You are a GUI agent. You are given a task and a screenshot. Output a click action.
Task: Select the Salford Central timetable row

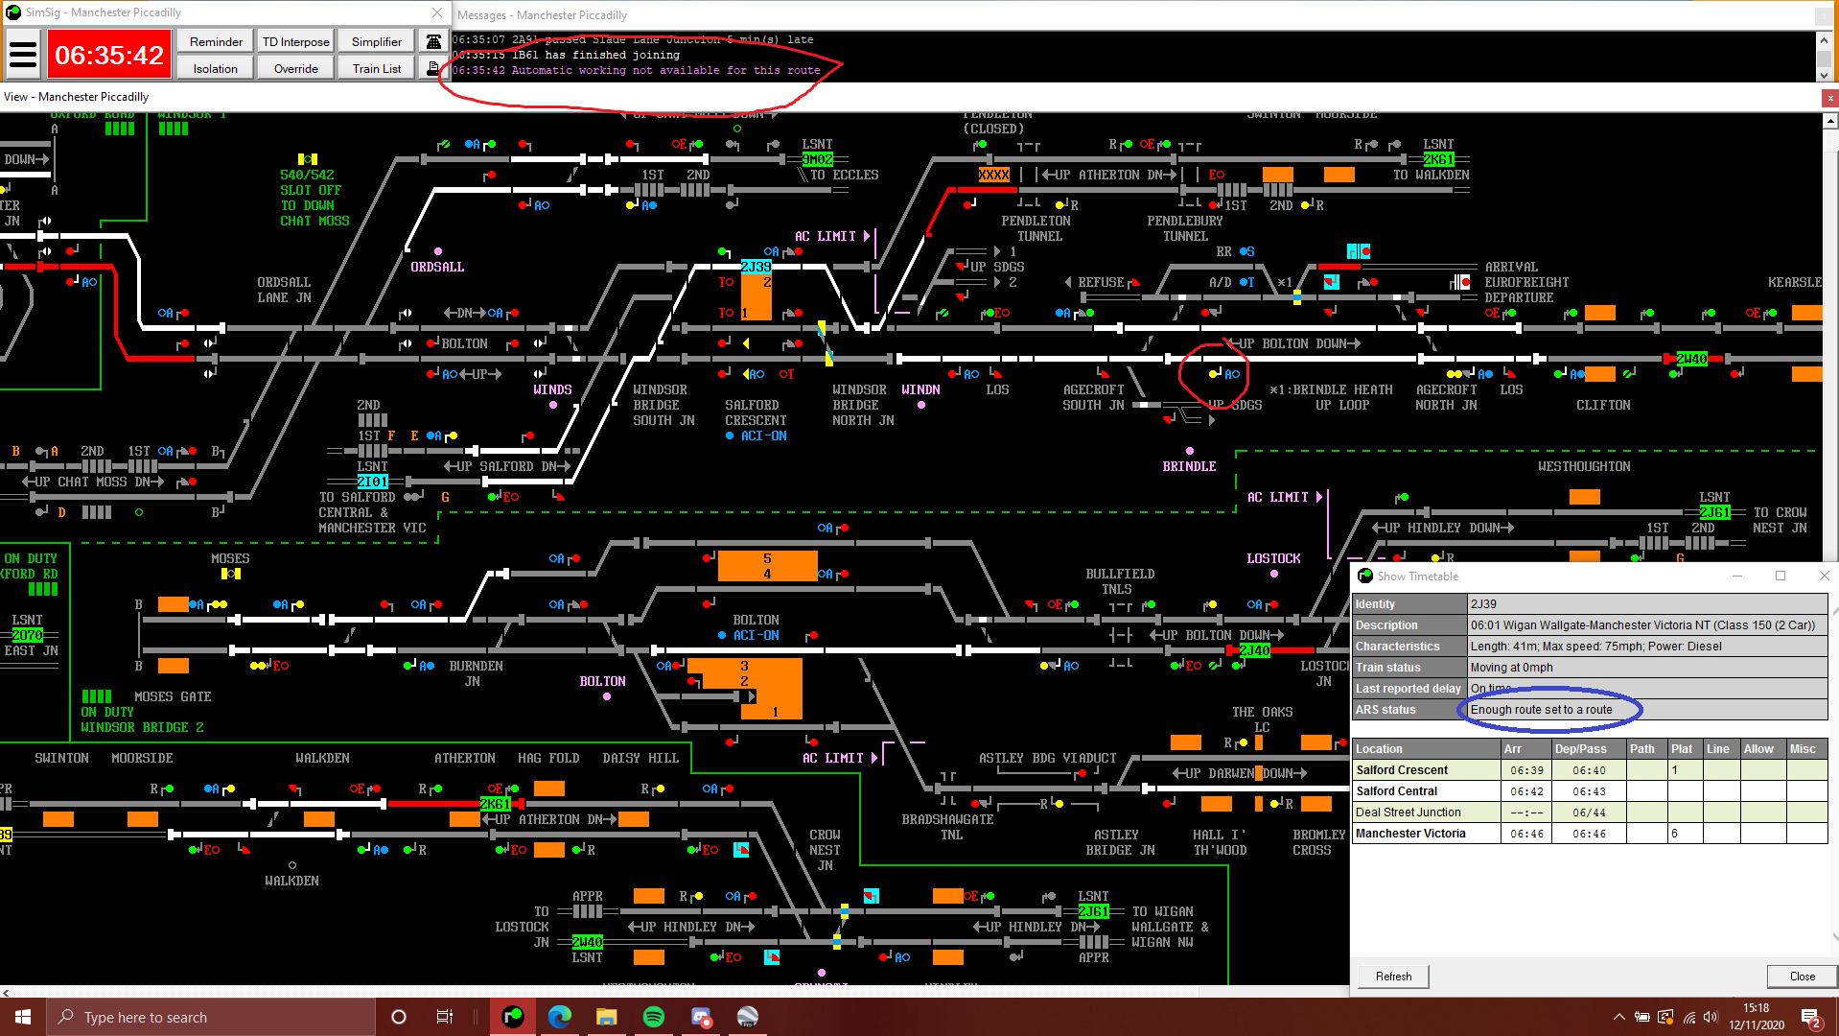coord(1590,790)
